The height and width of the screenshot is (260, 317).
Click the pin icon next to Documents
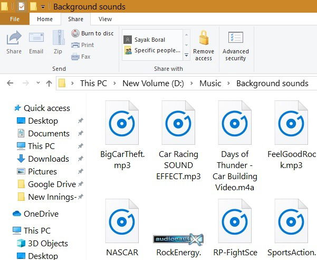click(81, 134)
